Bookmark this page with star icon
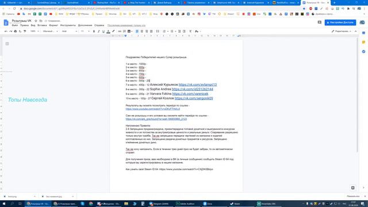 304,9
